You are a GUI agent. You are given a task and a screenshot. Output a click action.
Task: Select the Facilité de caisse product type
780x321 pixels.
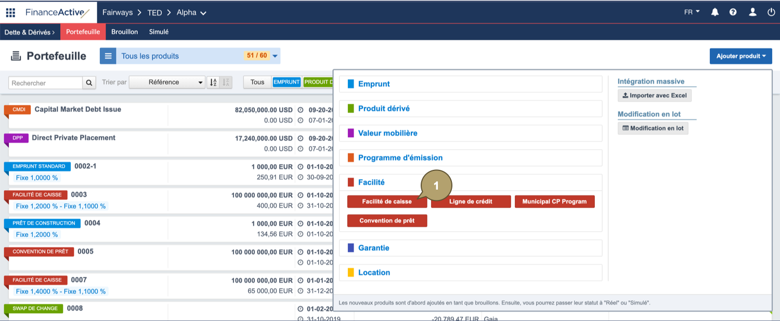(x=387, y=202)
